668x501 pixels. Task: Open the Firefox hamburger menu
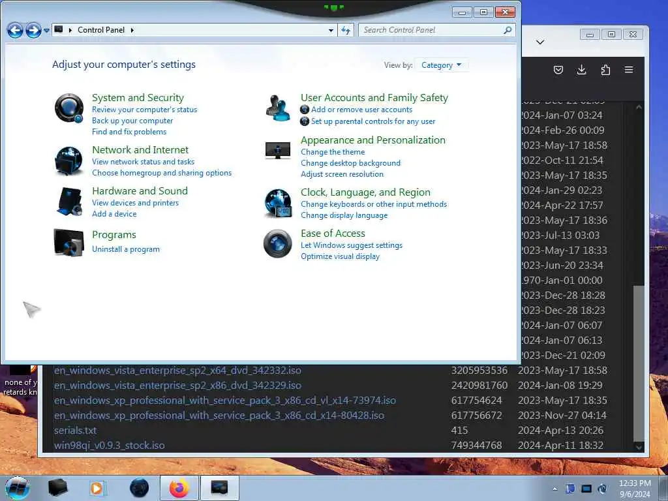point(629,70)
